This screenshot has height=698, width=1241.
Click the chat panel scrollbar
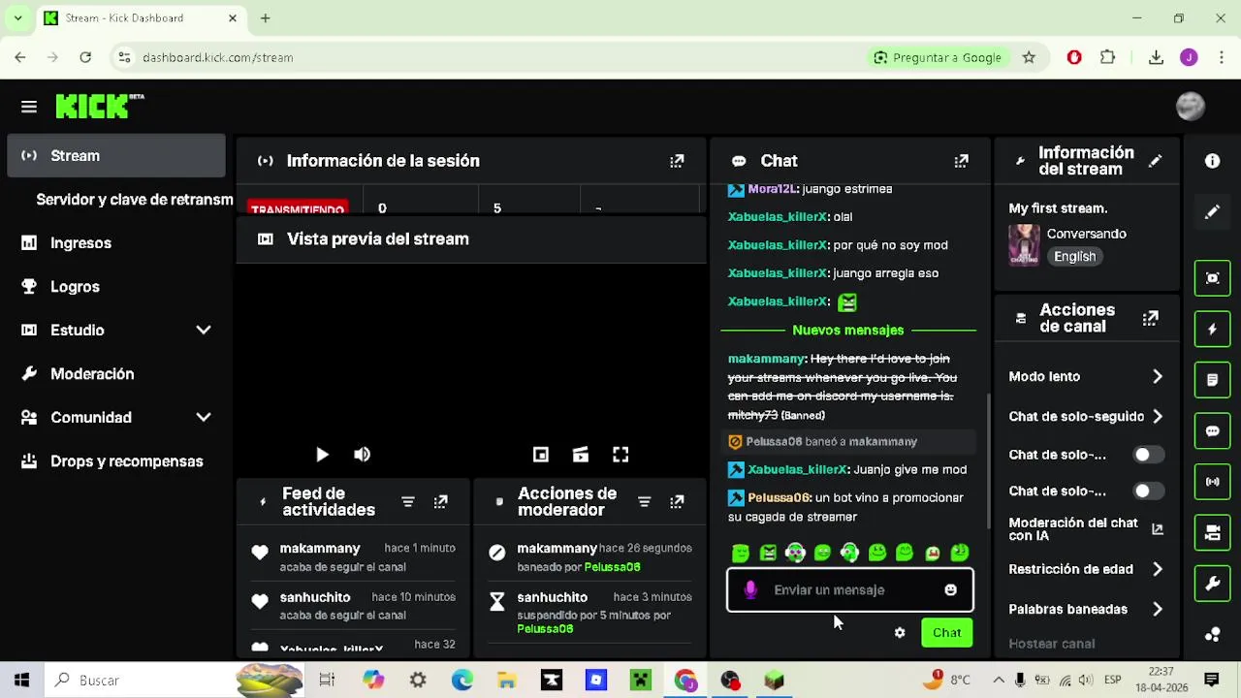988,460
